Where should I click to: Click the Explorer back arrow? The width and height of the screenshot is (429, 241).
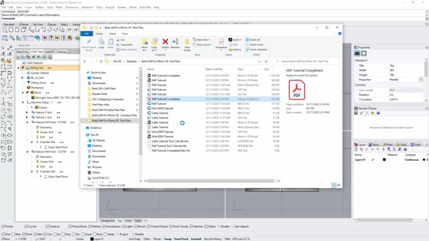point(85,62)
